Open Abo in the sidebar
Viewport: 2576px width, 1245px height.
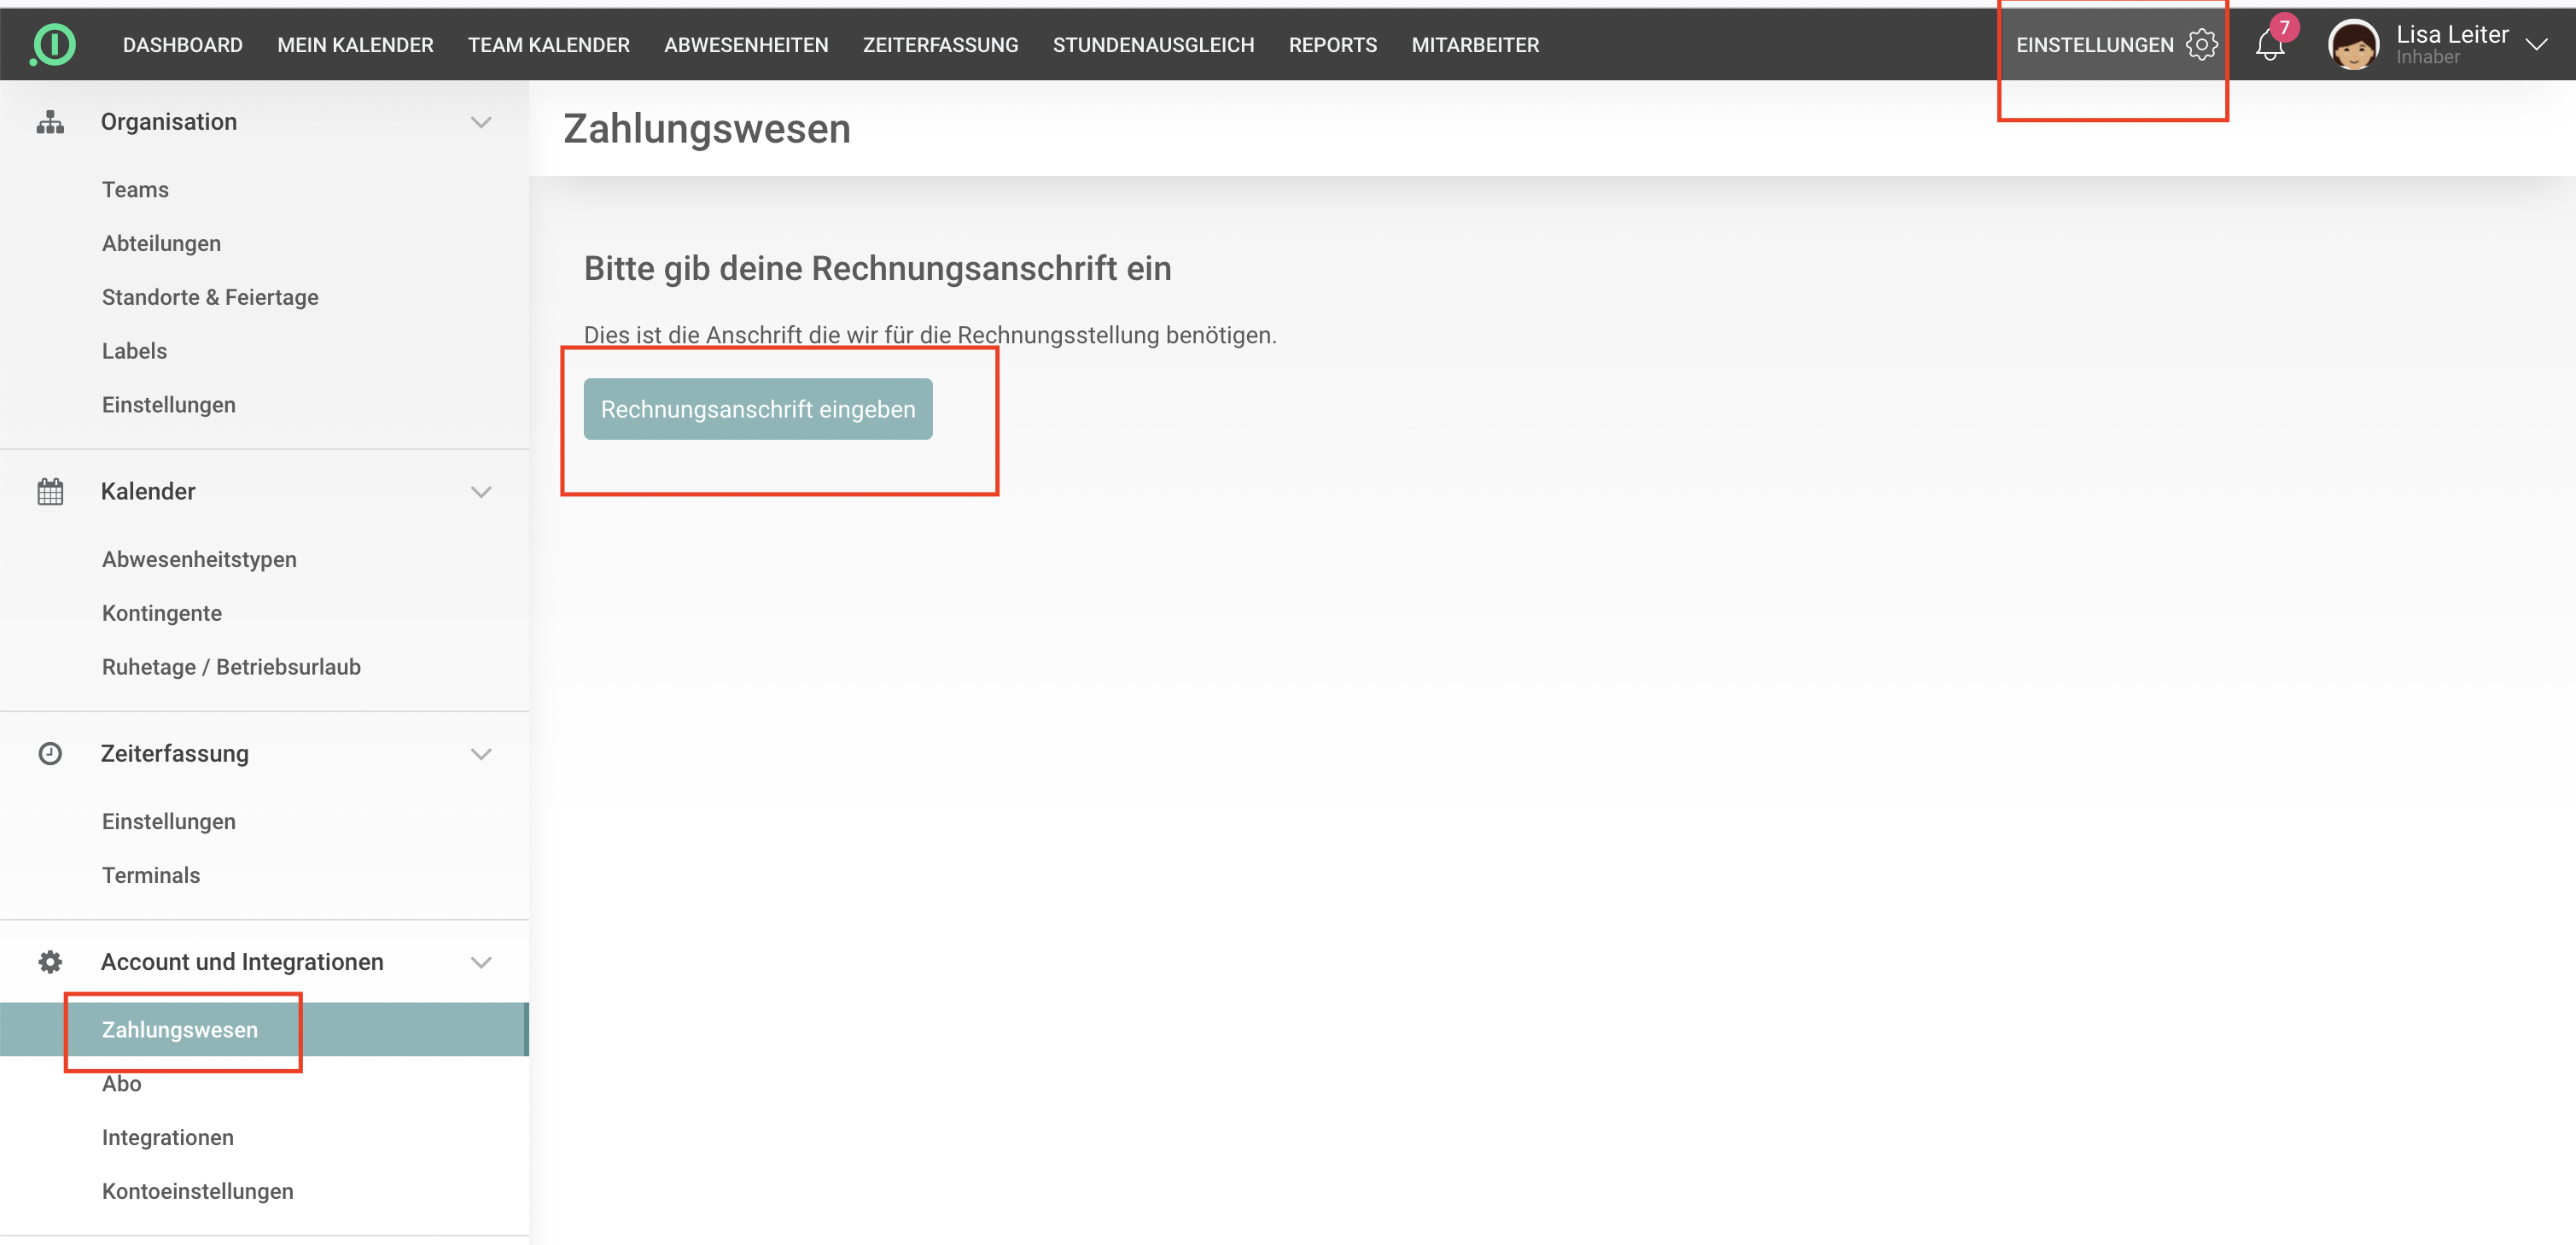coord(122,1084)
